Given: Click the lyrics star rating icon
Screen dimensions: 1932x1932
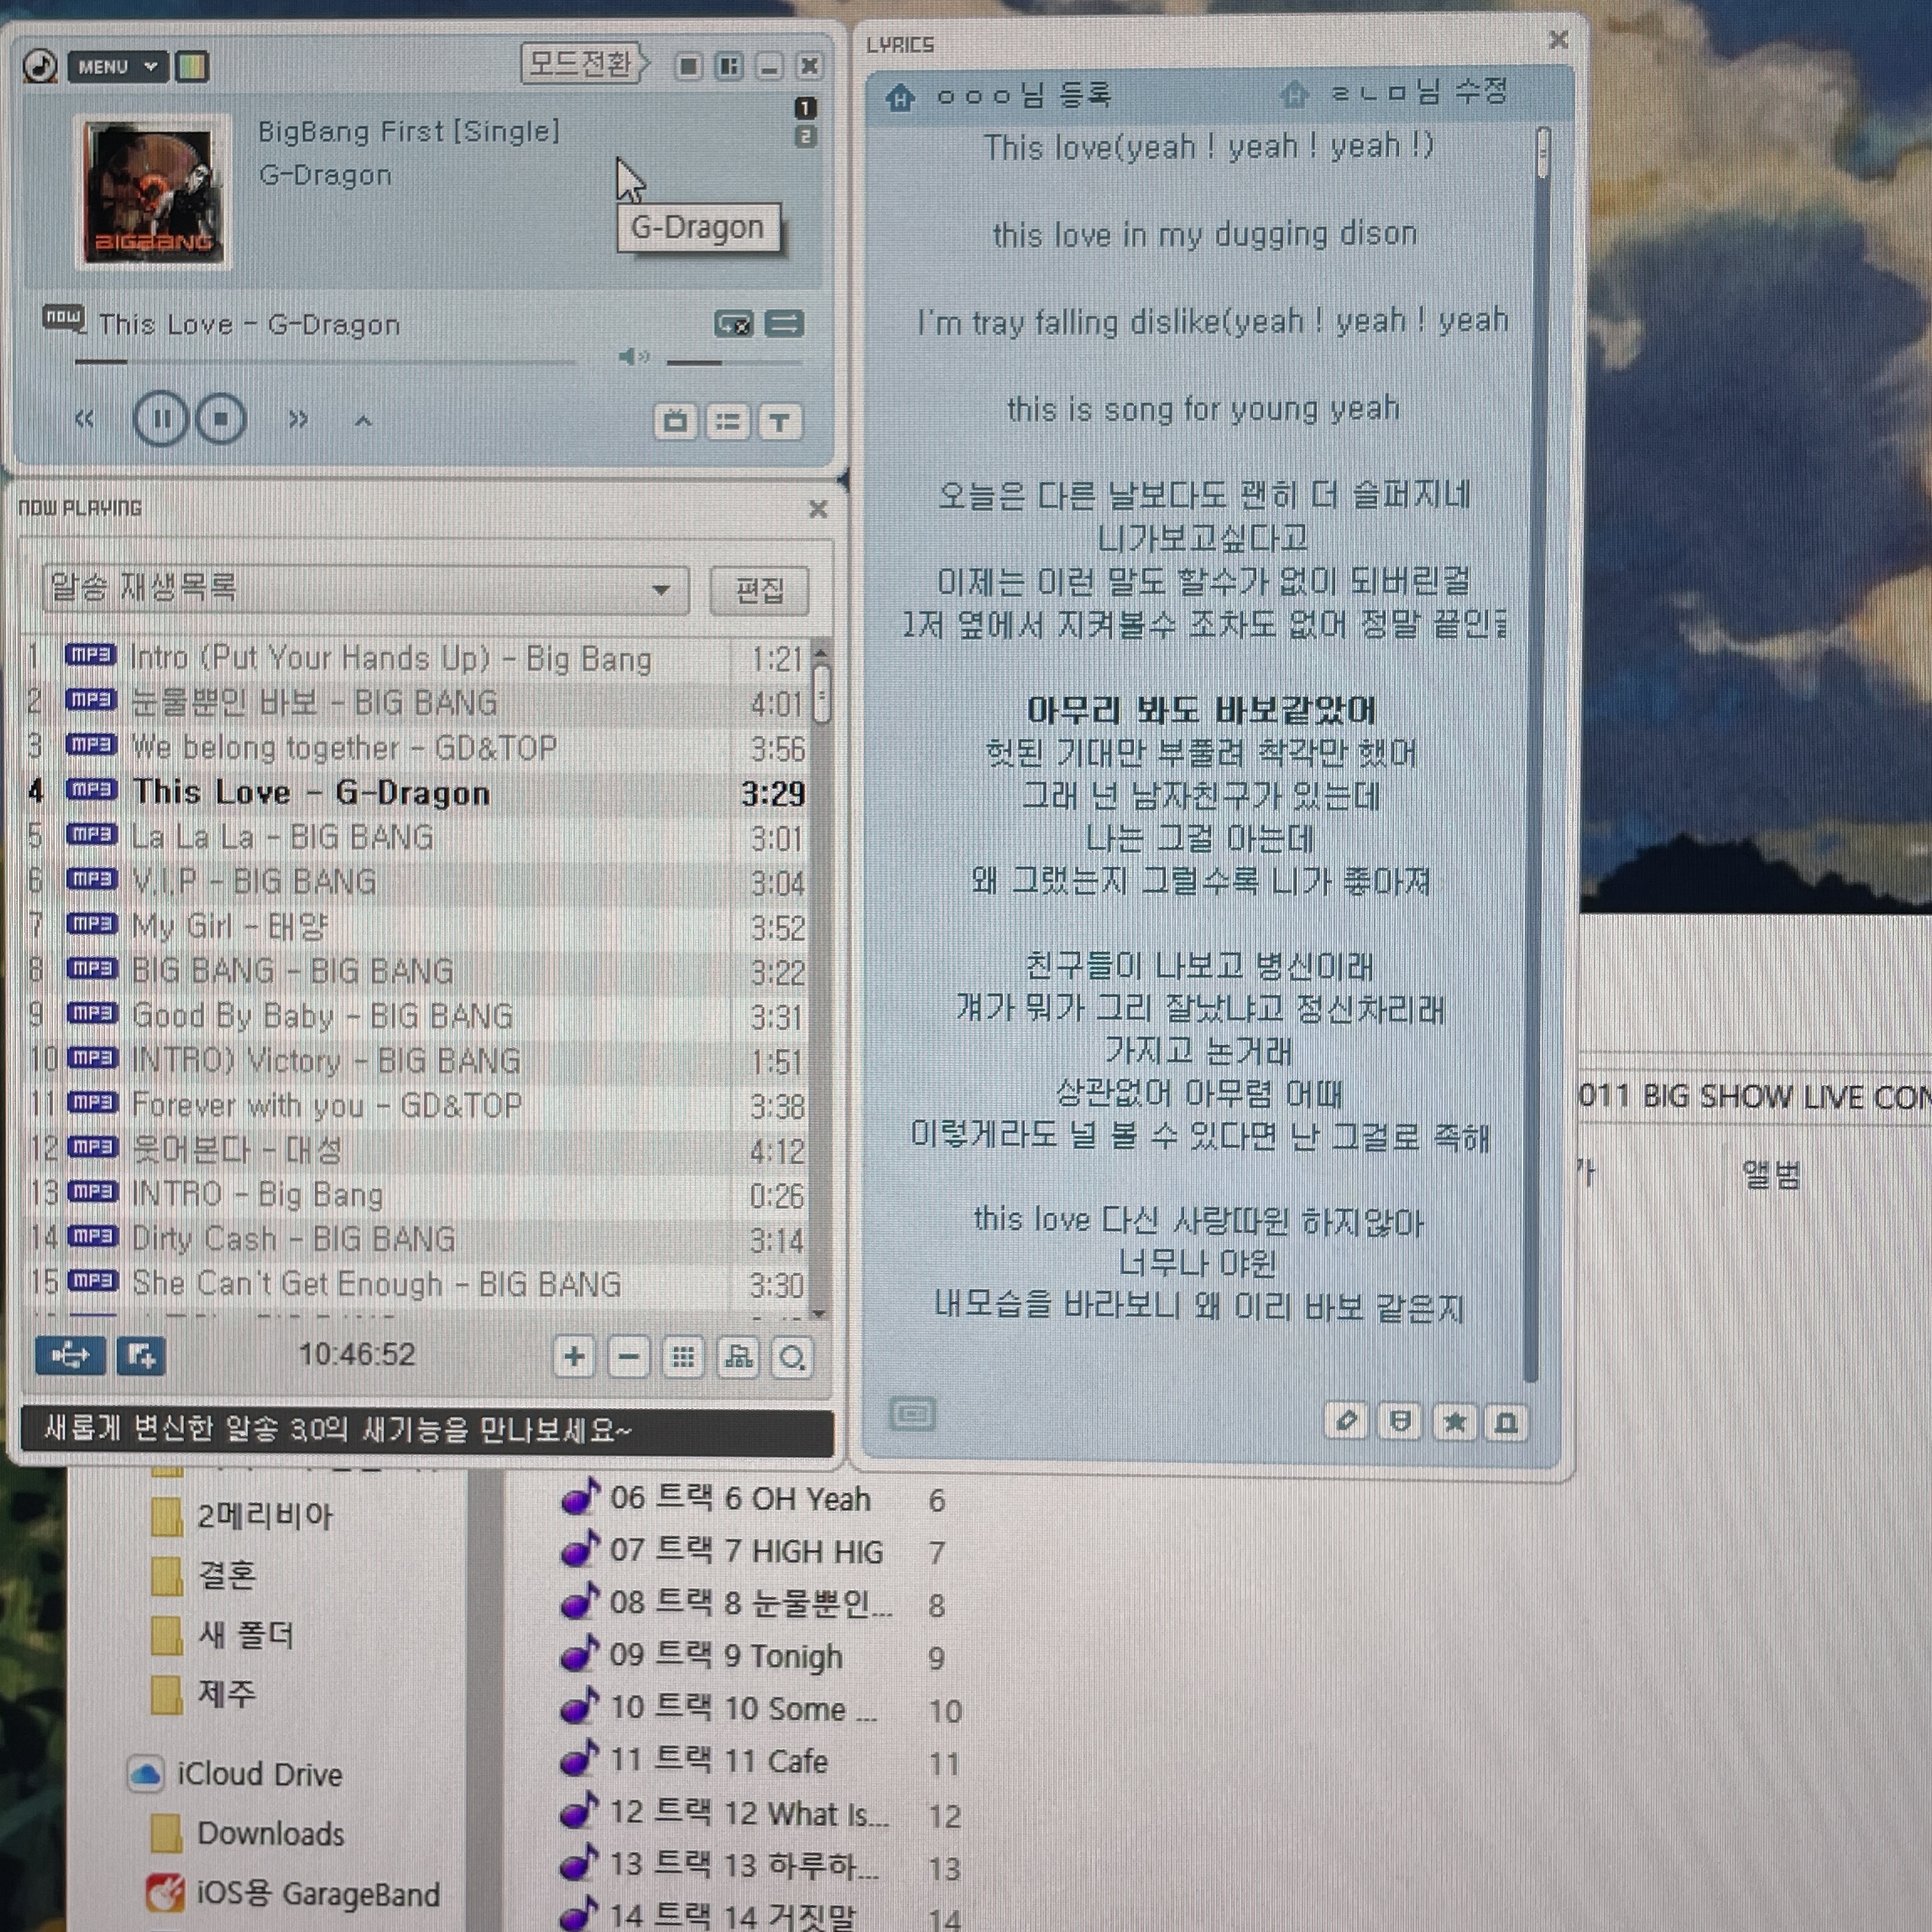Looking at the screenshot, I should click(1454, 1422).
